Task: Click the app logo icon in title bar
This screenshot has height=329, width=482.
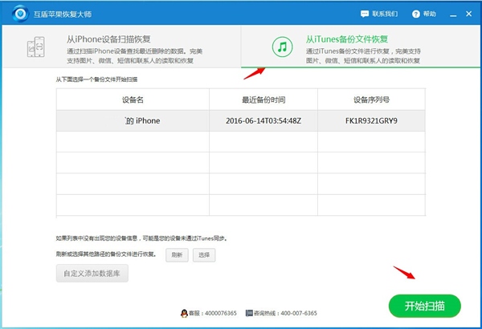Action: click(x=20, y=14)
